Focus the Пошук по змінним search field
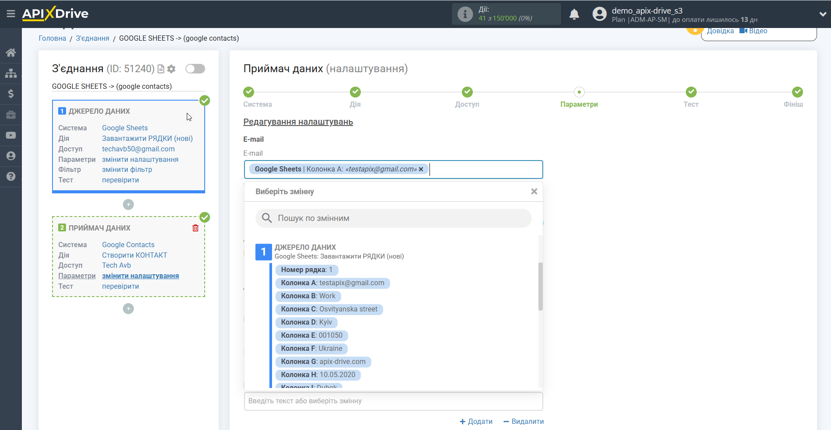This screenshot has height=430, width=831. click(393, 218)
